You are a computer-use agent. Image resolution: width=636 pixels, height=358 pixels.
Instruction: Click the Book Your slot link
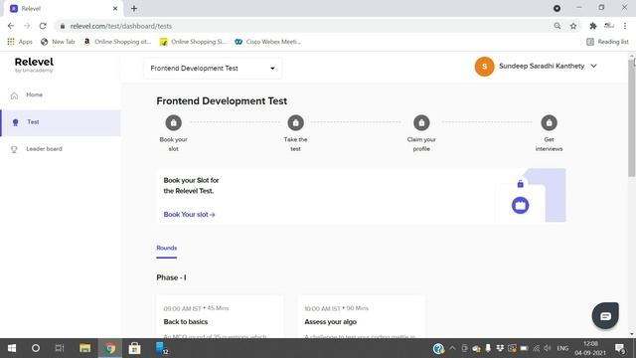tap(190, 215)
